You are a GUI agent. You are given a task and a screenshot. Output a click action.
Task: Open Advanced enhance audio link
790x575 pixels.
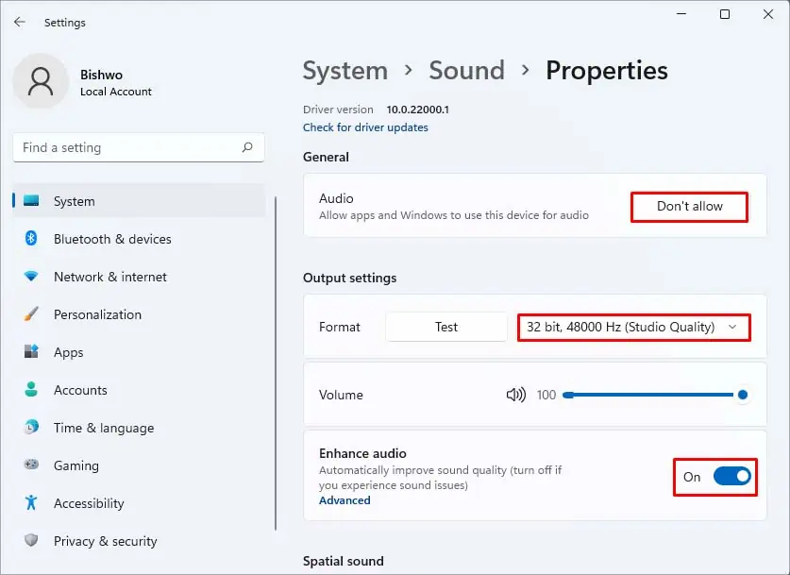tap(345, 499)
